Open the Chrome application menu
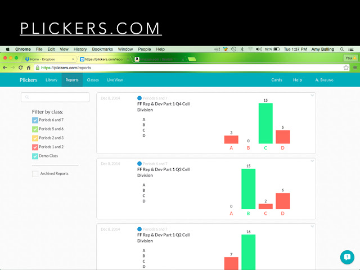Image resolution: width=360 pixels, height=270 pixels. (x=23, y=49)
